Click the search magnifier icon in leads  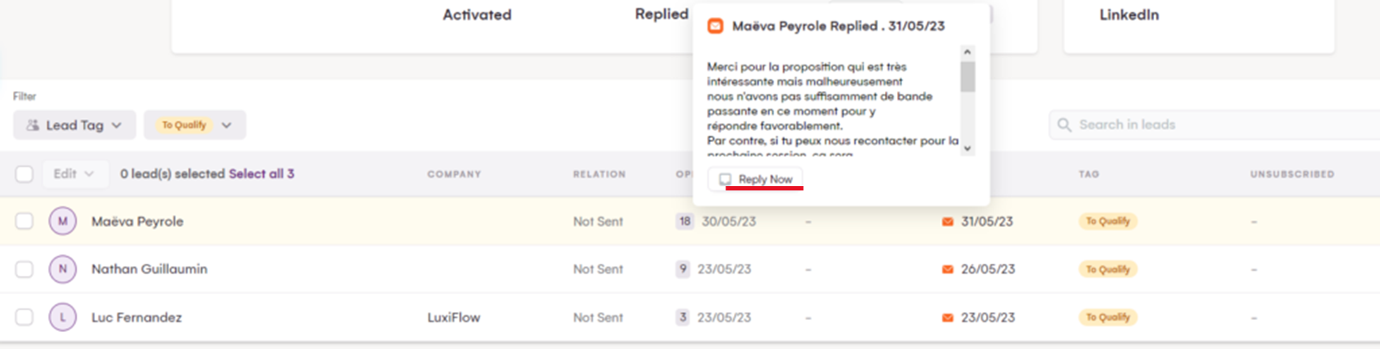(1064, 125)
